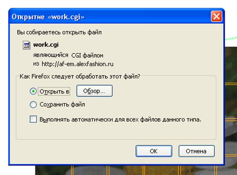Click the bold work.cgi file name

coord(46,45)
